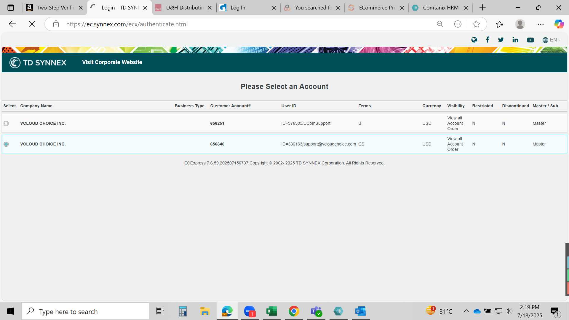
Task: Click the Company Name column header
Action: pos(36,106)
